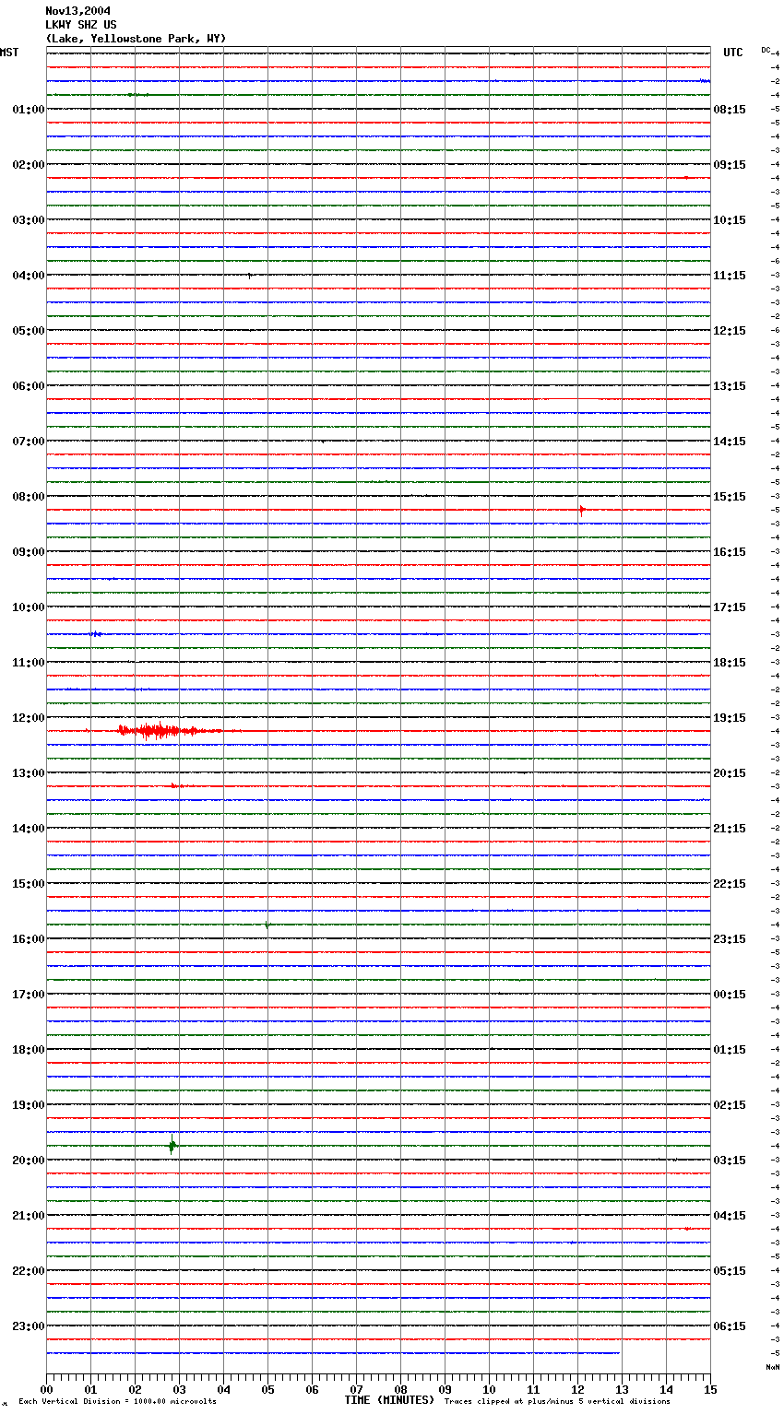Click the 23:15 UTC time label
Viewport: 784px width, 1414px height.
tap(730, 939)
